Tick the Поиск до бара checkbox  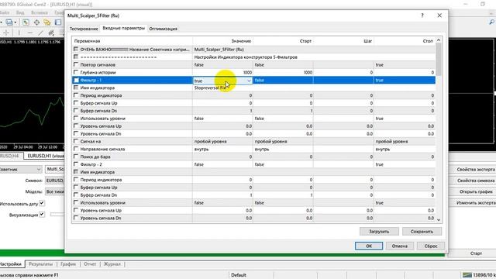coord(76,157)
